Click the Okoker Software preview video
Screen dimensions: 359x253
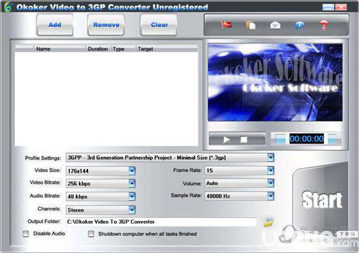[x=275, y=82]
